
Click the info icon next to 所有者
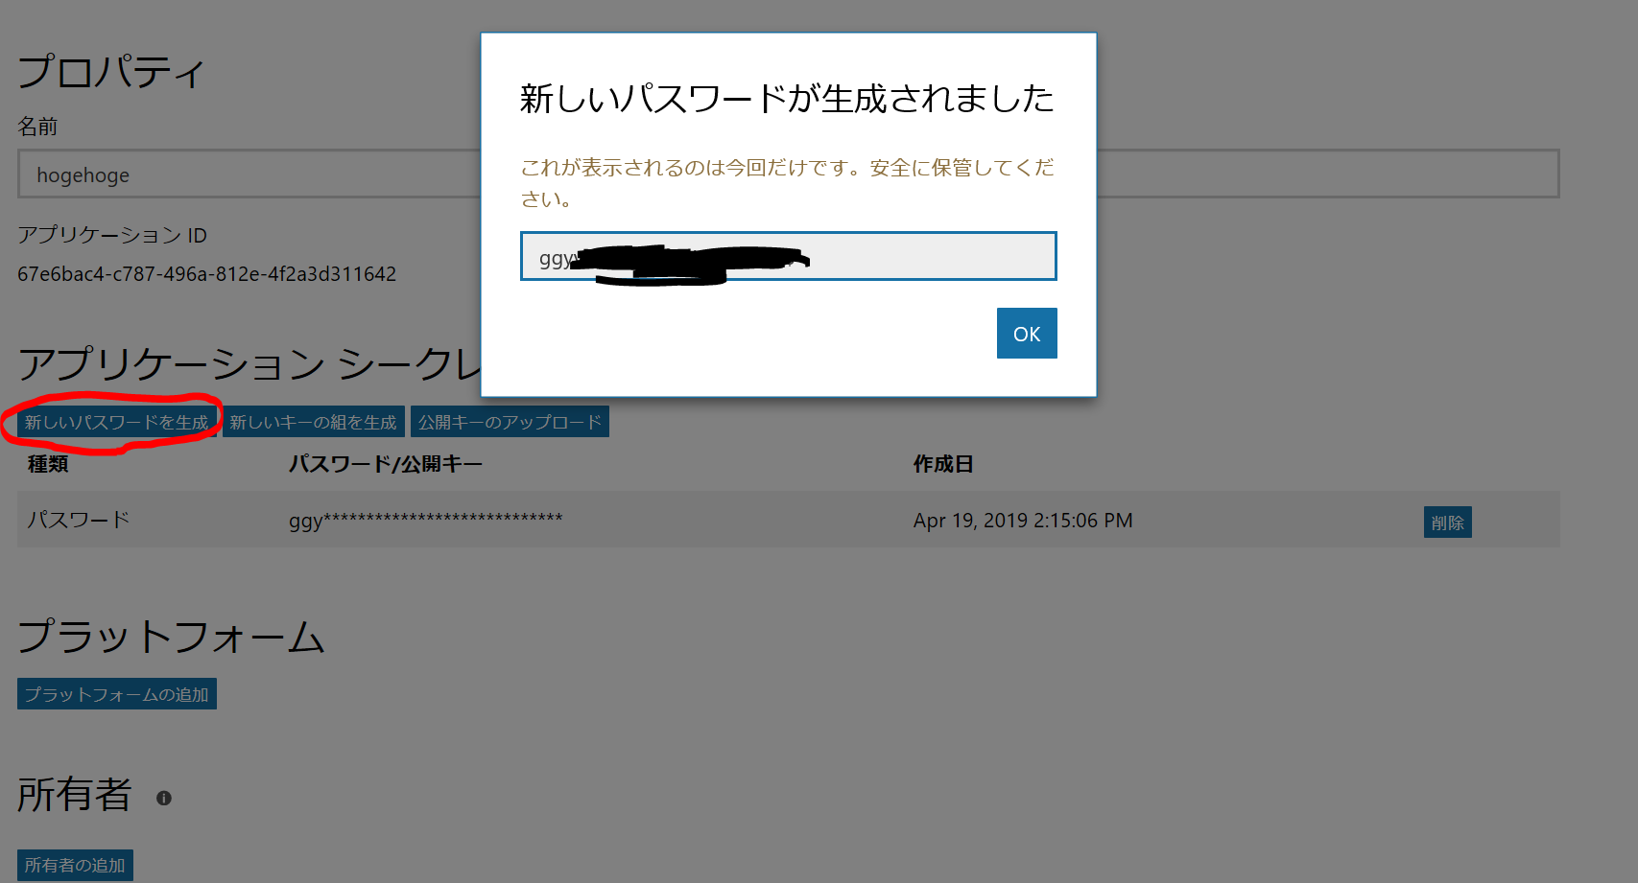point(163,798)
